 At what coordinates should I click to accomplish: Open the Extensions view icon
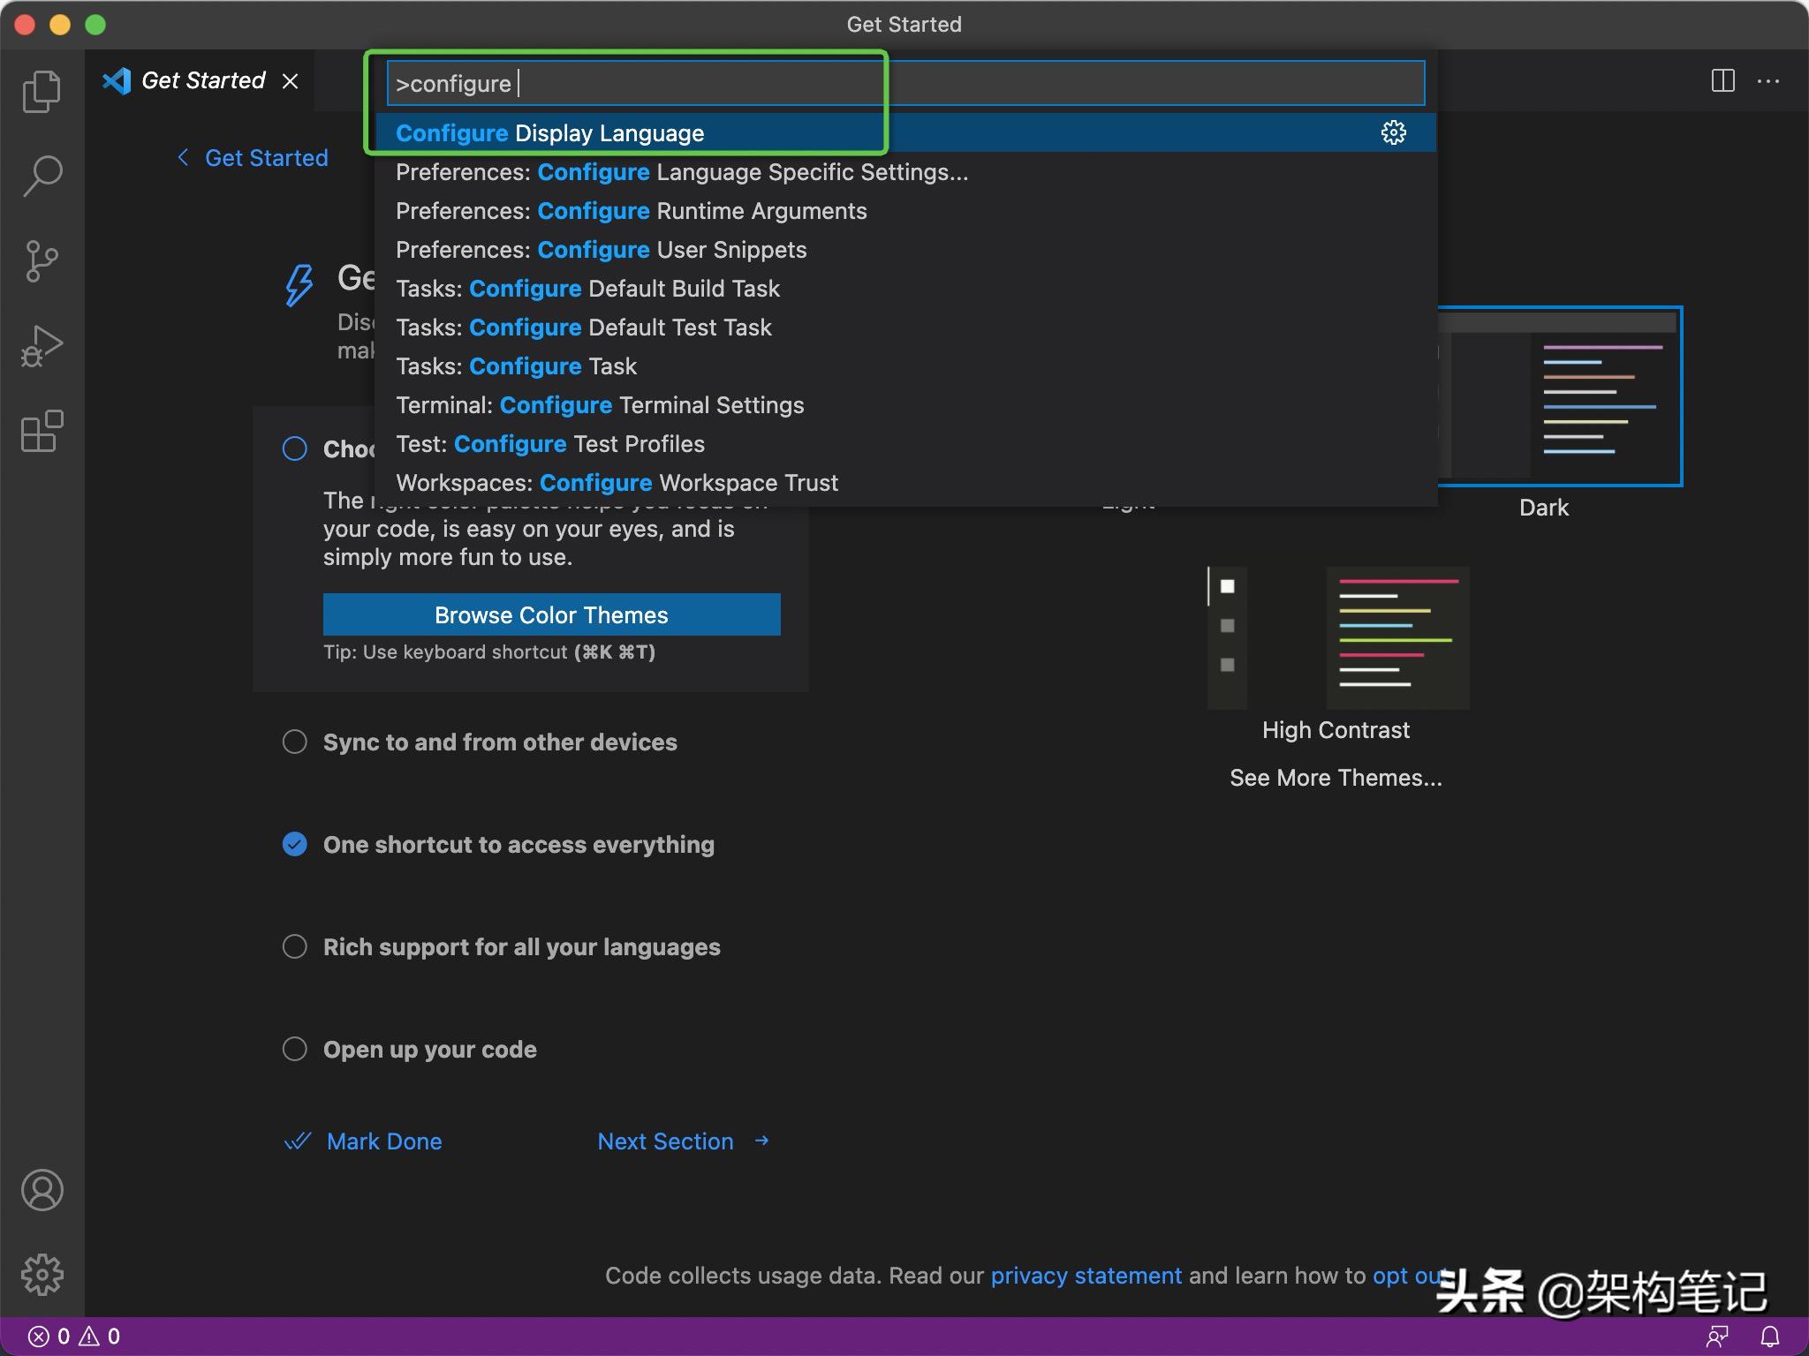(42, 431)
